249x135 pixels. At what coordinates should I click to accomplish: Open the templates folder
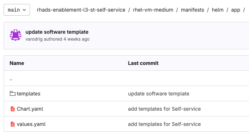(x=29, y=94)
